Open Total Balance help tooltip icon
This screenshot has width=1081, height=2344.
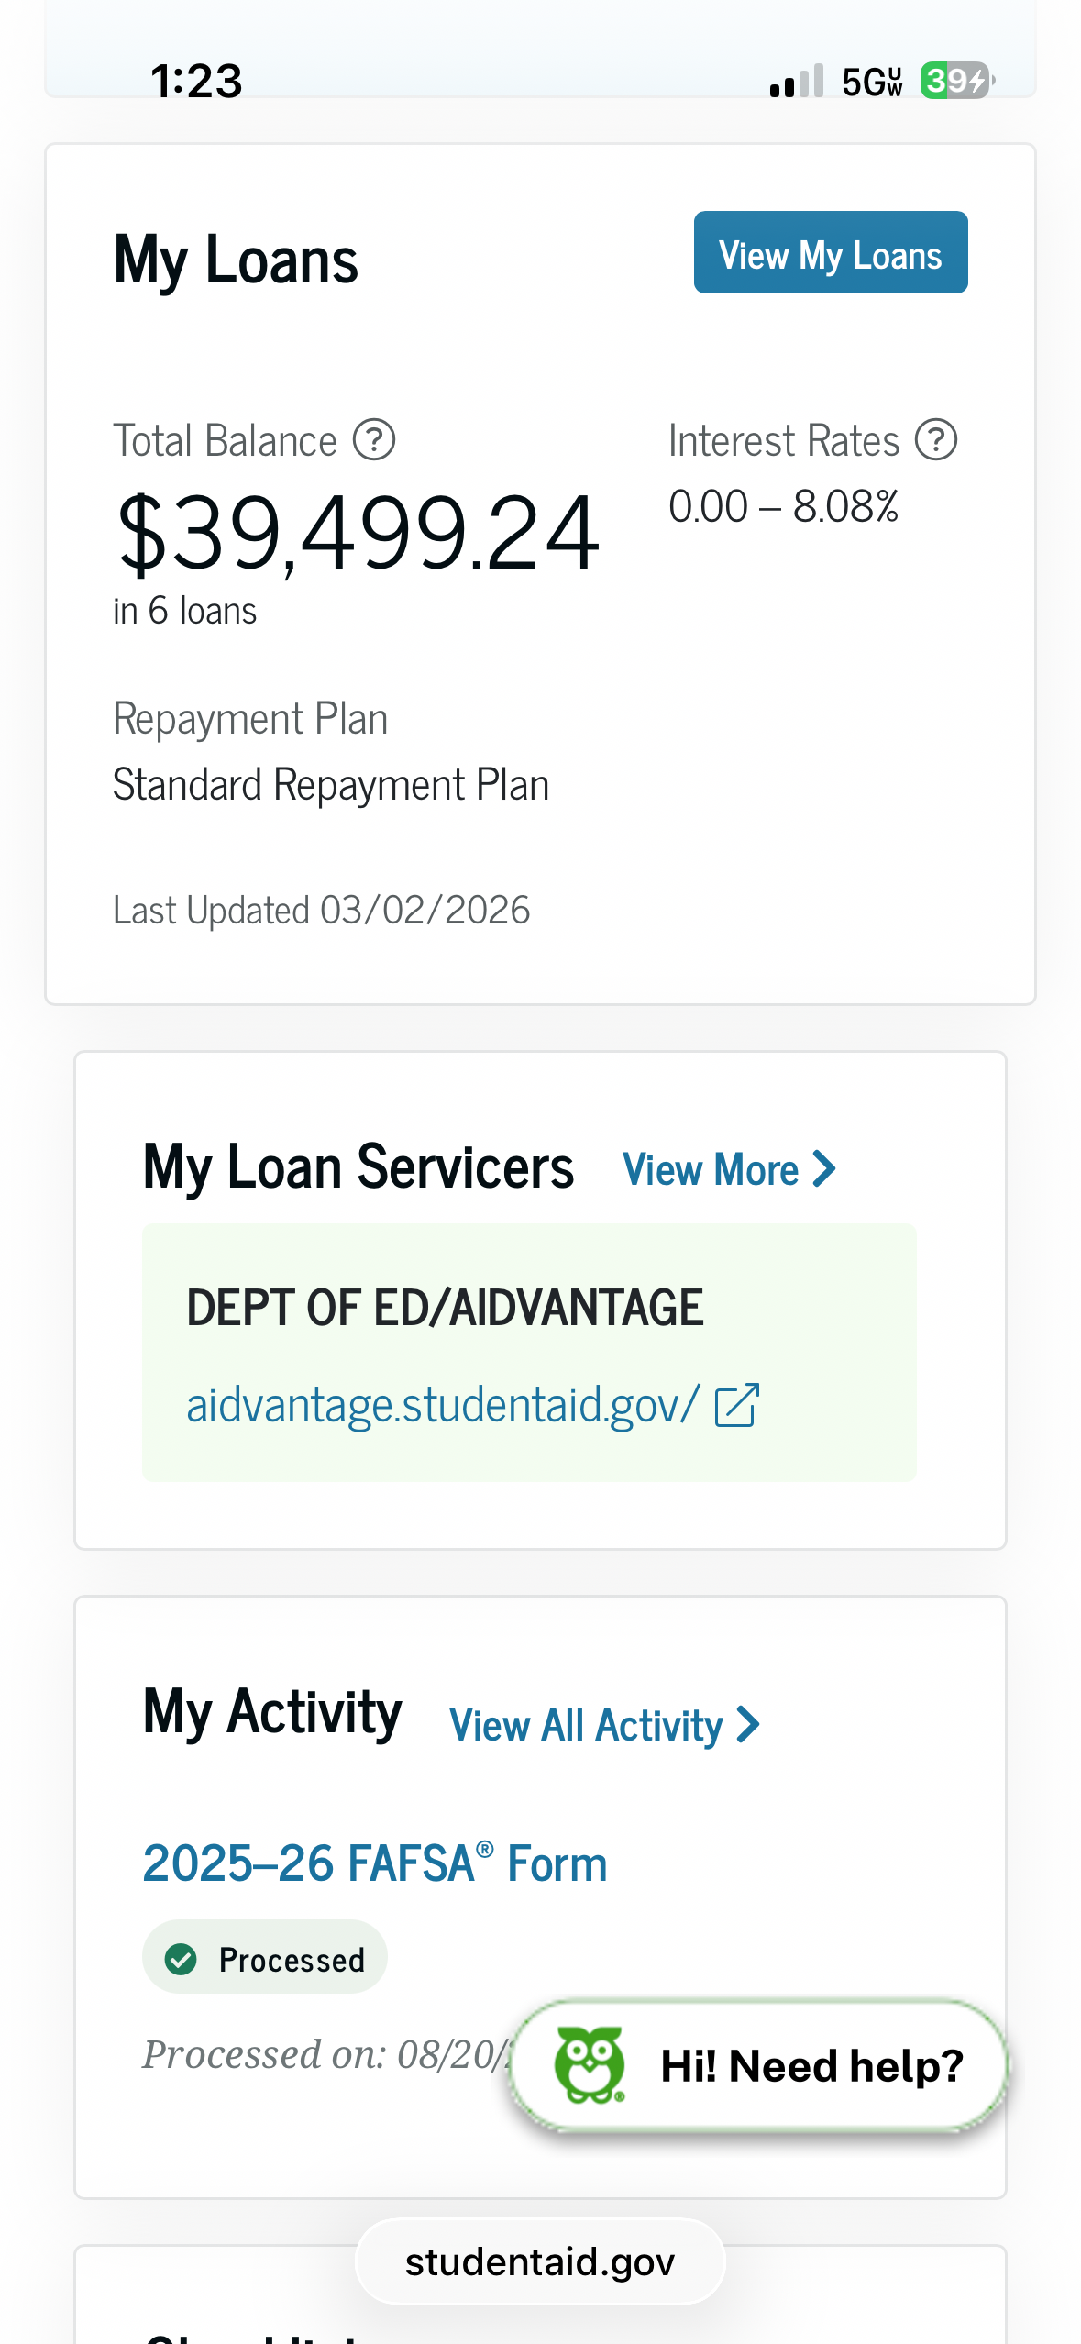pos(374,440)
